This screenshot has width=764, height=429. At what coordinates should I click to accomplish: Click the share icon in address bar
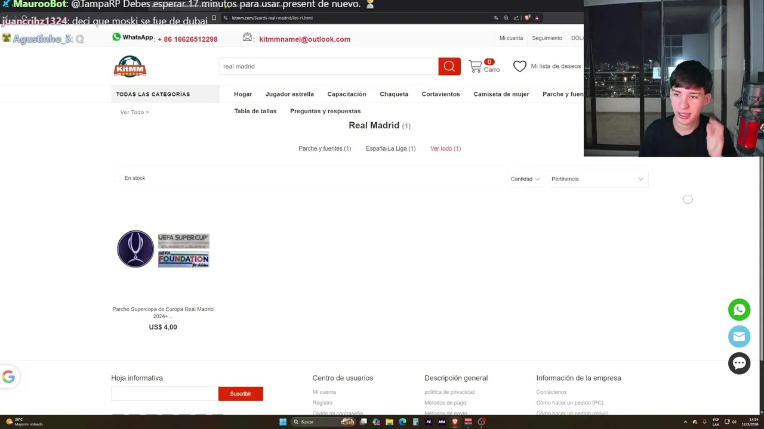coord(516,18)
